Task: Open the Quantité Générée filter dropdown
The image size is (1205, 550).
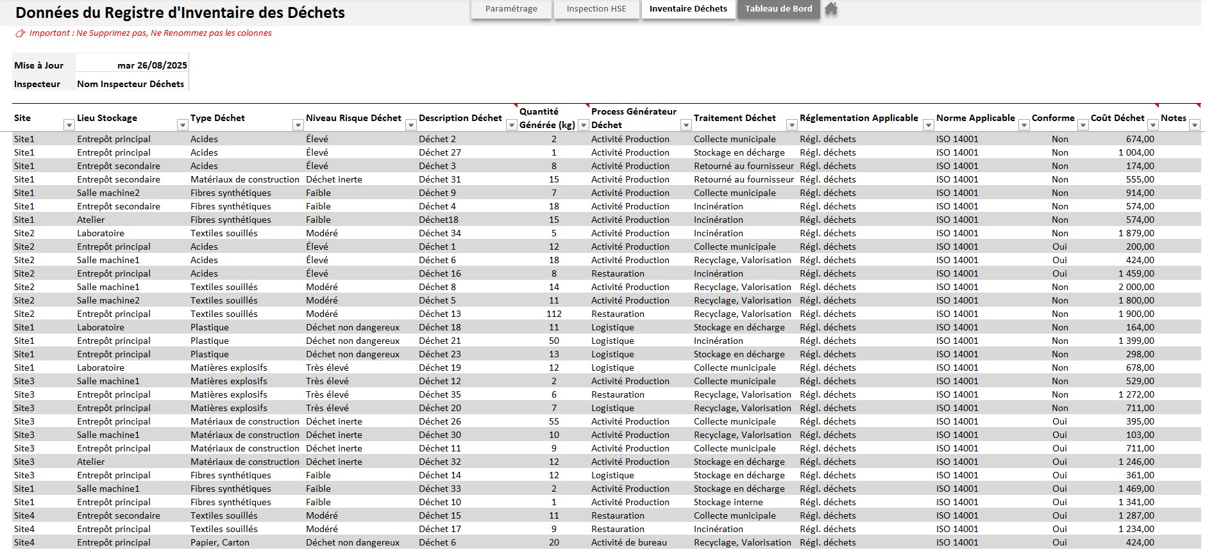Action: [584, 125]
